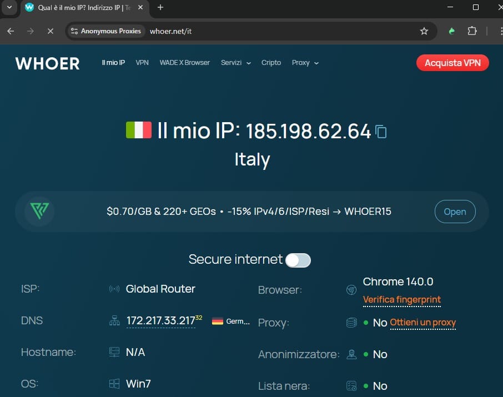Click the Acquista VPN button

click(452, 63)
